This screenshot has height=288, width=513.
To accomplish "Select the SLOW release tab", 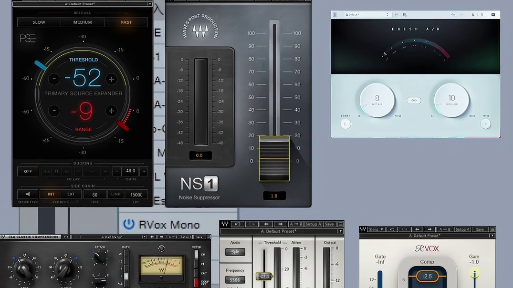I will pyautogui.click(x=39, y=22).
